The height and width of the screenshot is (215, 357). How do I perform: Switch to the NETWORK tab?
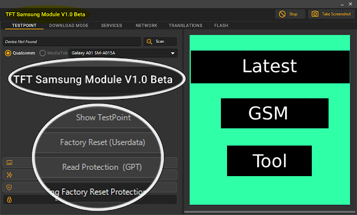click(x=146, y=26)
